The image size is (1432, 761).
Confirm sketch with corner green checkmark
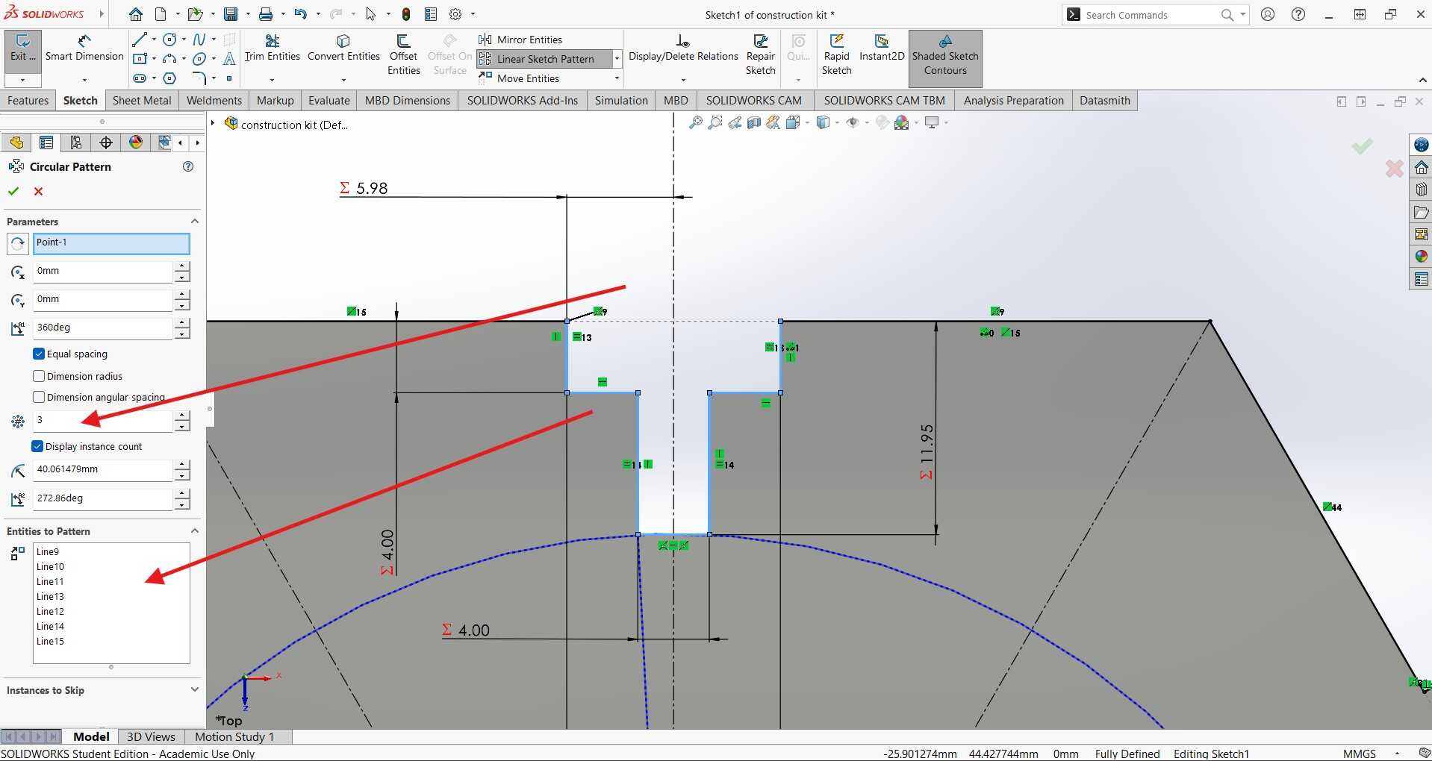1362,146
